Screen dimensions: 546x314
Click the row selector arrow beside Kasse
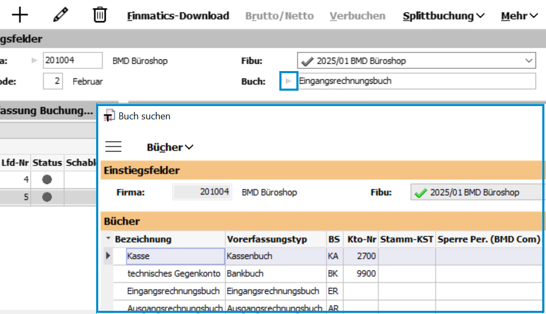point(108,256)
